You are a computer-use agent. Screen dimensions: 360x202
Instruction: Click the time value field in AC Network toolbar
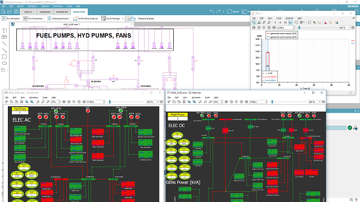tap(96, 102)
